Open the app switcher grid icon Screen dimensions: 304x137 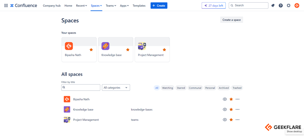tap(6, 6)
